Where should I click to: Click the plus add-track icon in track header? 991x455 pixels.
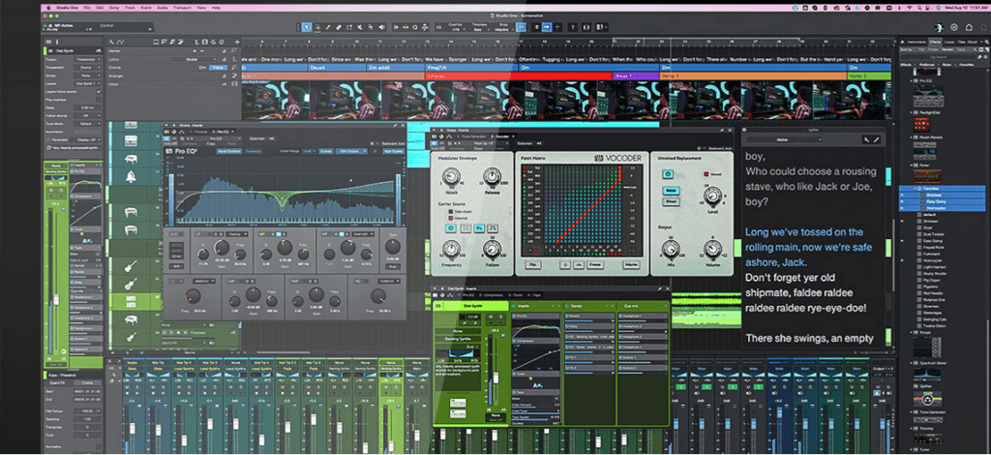click(x=238, y=43)
